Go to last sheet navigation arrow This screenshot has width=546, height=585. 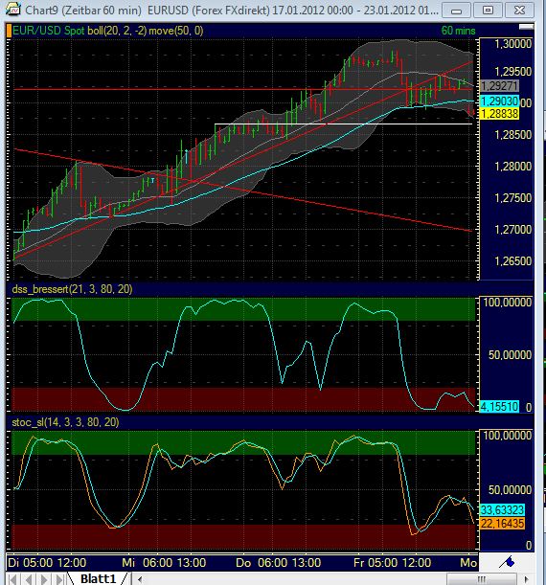(59, 579)
